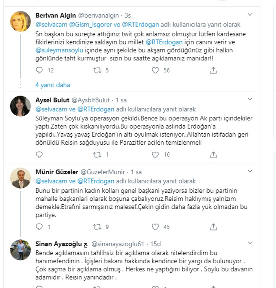Share Berivan Algin's tweet
The width and height of the screenshot is (276, 288).
(x=213, y=70)
